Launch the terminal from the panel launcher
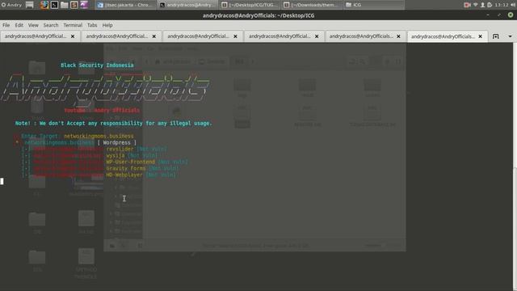The height and width of the screenshot is (291, 517). 54,5
